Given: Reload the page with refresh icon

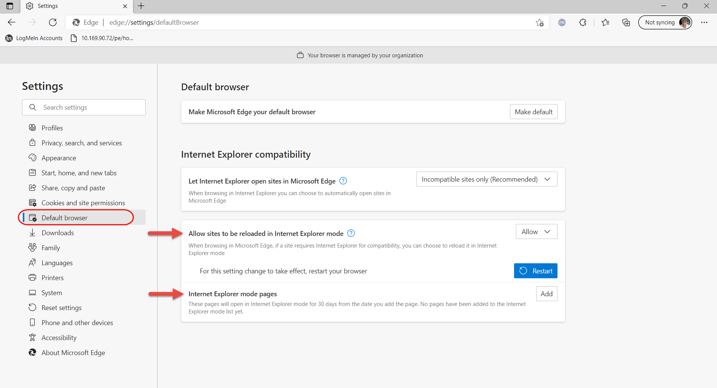Looking at the screenshot, I should coord(53,22).
